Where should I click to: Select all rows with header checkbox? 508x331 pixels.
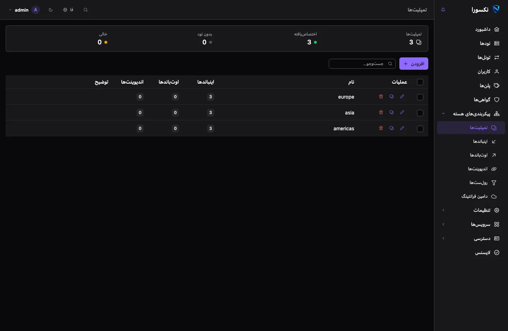point(420,82)
